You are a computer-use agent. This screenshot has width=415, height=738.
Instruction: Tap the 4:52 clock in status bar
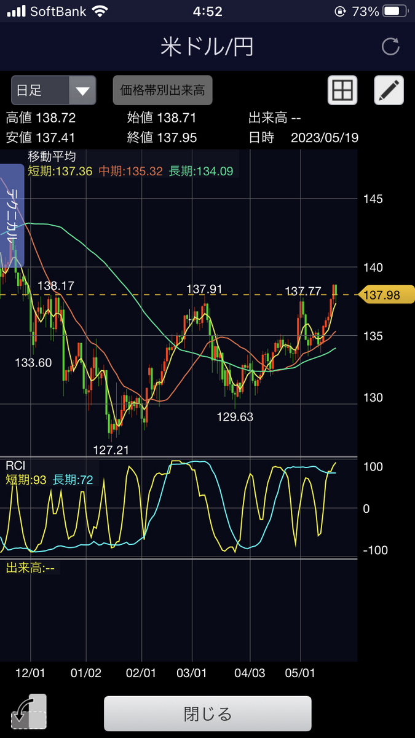coord(207,11)
